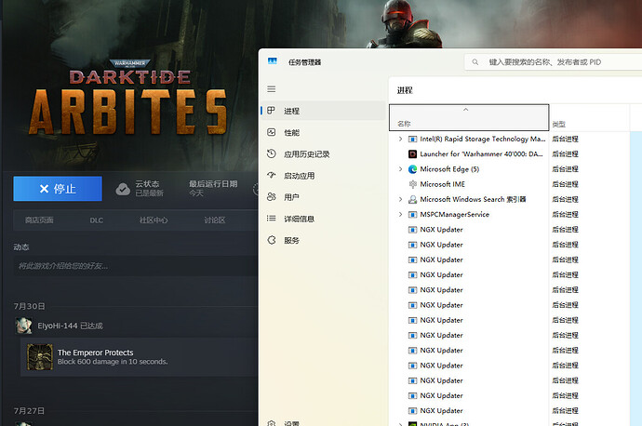The height and width of the screenshot is (426, 642).
Task: Click the 7月30日 date heading
Action: [29, 306]
